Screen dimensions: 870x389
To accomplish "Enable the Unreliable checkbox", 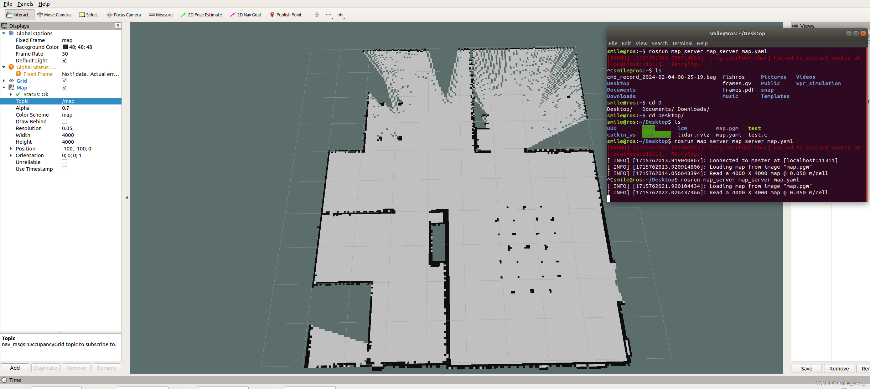I will [64, 162].
